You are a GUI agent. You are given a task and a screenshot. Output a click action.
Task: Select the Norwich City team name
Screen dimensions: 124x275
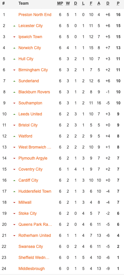(x=30, y=48)
